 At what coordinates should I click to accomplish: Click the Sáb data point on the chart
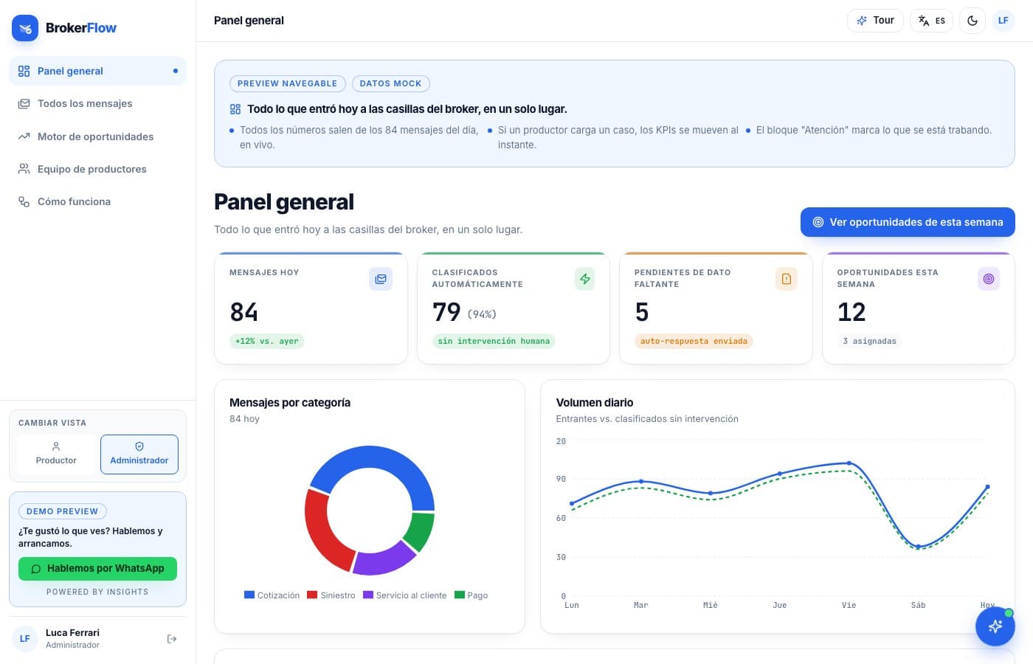tap(918, 547)
